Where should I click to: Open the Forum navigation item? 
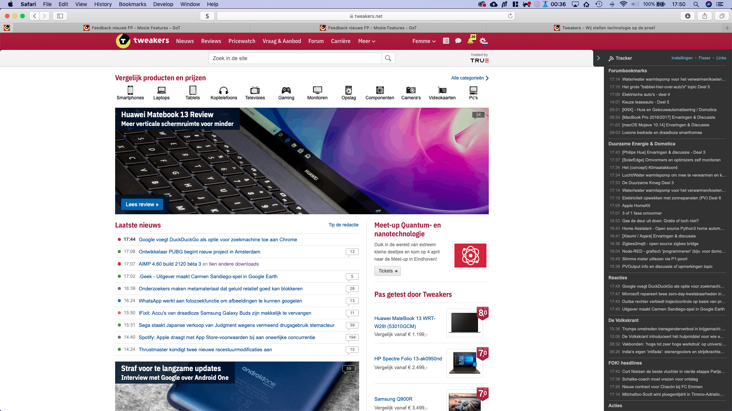316,41
